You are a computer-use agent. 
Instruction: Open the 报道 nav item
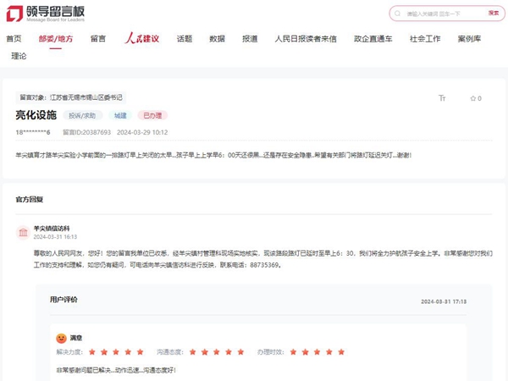click(x=250, y=39)
